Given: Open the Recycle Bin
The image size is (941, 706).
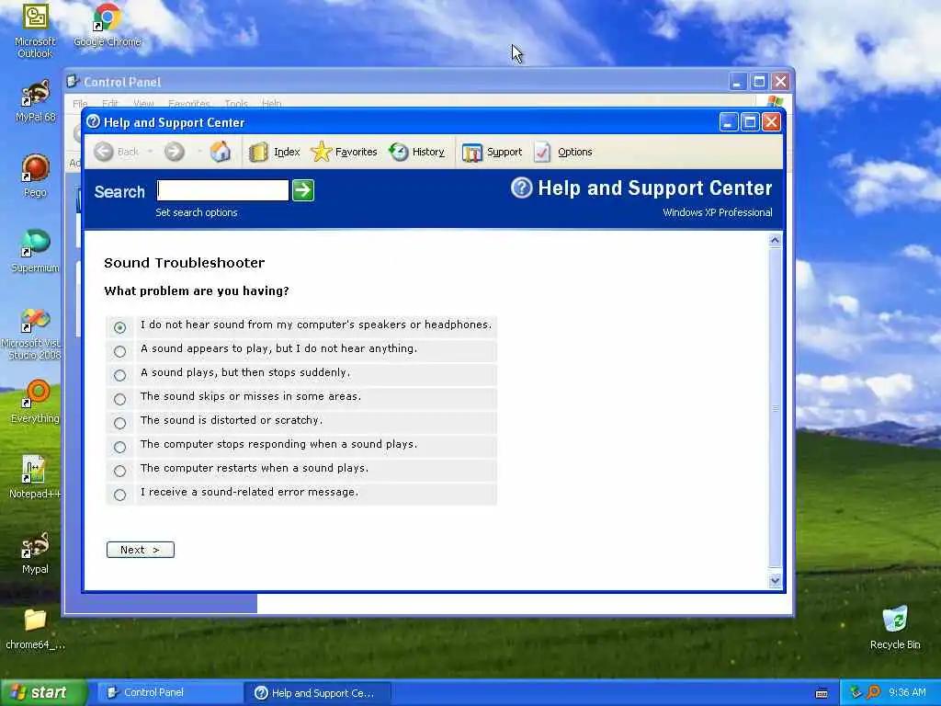Looking at the screenshot, I should [895, 628].
